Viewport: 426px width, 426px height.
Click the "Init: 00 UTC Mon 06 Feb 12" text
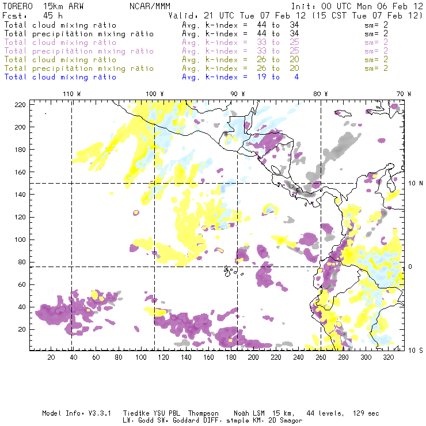point(357,6)
